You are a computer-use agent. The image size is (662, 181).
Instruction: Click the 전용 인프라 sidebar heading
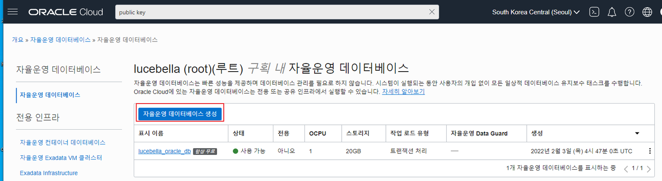click(38, 118)
